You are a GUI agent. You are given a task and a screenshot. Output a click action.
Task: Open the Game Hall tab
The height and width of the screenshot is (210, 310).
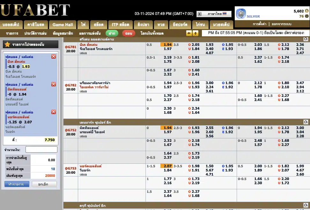tap(63, 25)
